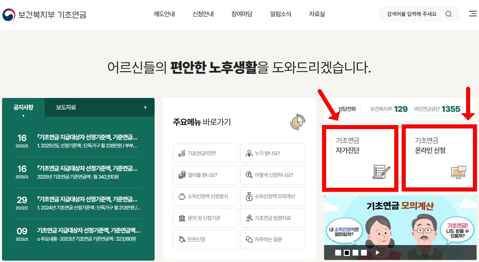Select the 공지사항 tab
The image size is (479, 262).
click(23, 107)
